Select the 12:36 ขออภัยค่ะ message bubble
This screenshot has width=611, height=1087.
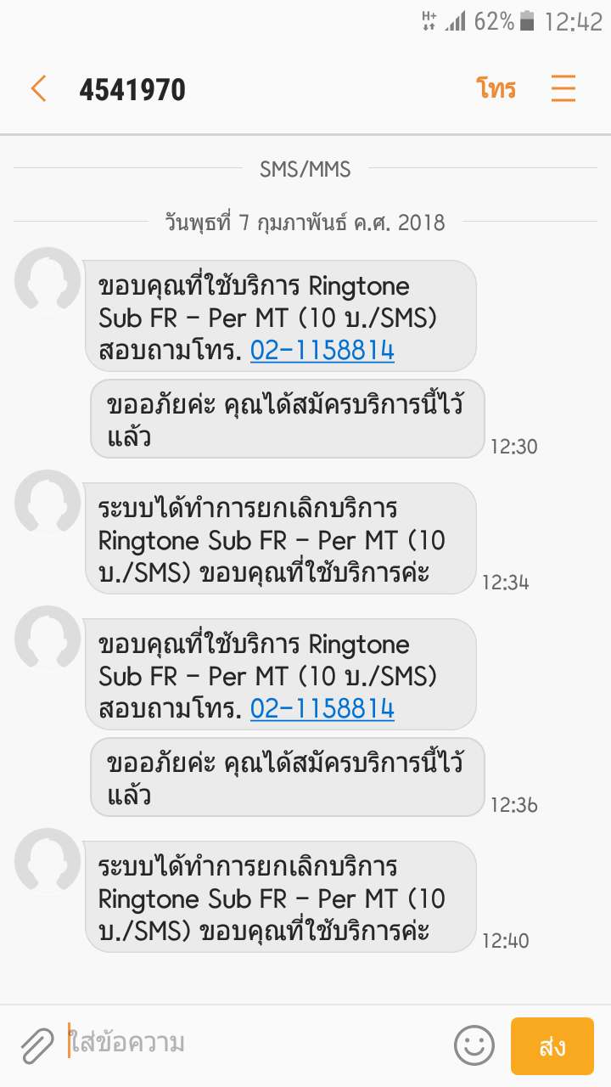pyautogui.click(x=288, y=777)
